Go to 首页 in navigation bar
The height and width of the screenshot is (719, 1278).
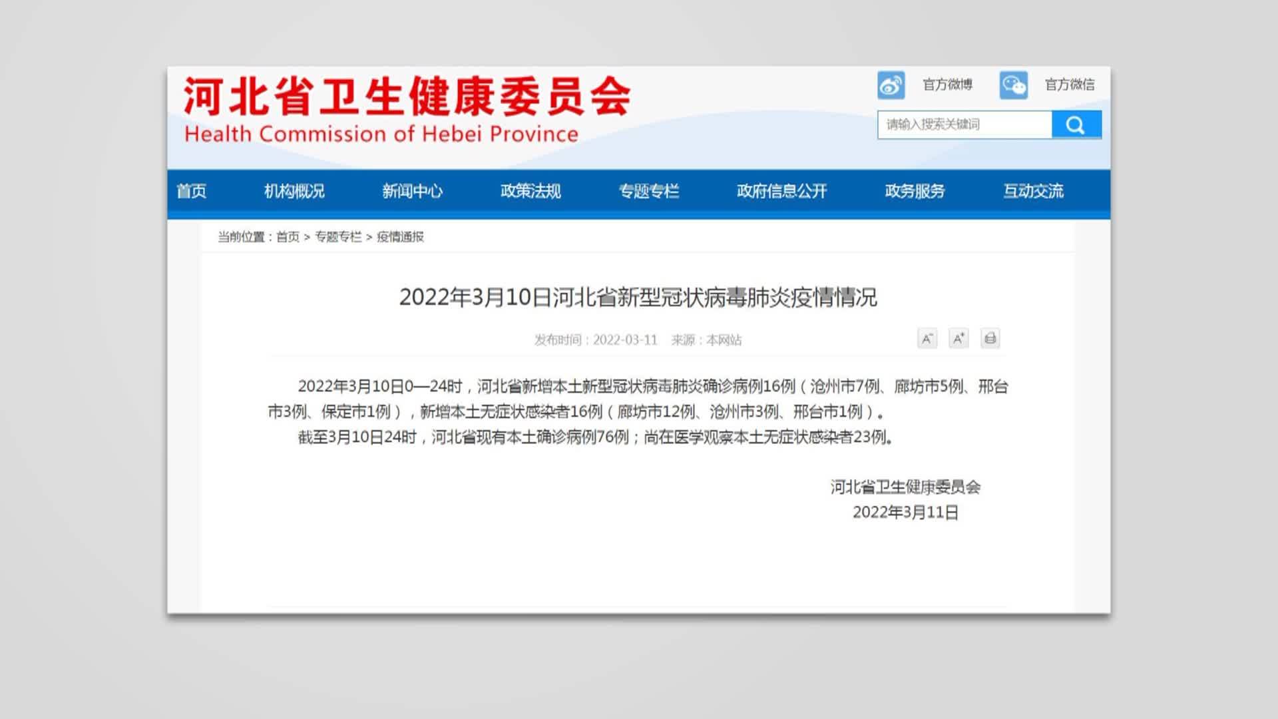click(191, 192)
